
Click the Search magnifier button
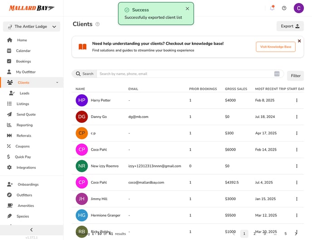click(84, 74)
